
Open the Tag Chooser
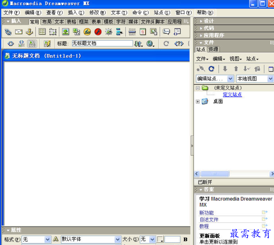click(x=177, y=32)
